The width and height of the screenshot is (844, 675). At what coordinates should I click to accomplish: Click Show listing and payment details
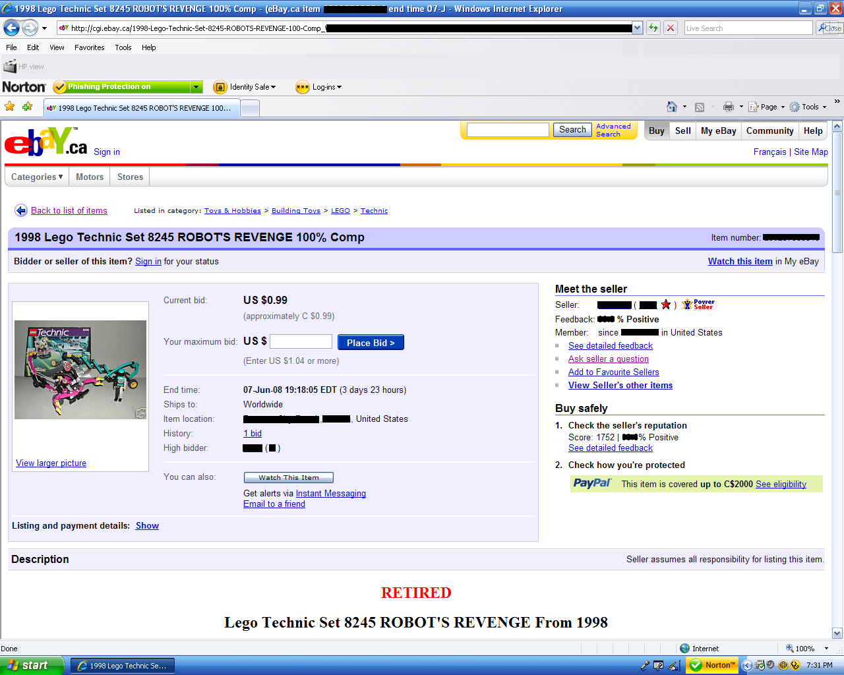[147, 525]
